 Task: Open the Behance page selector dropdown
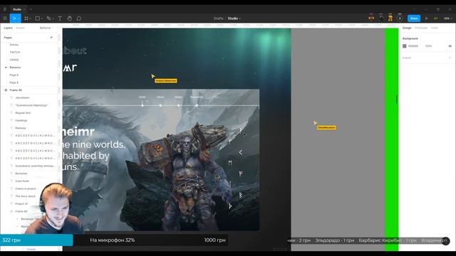click(x=46, y=28)
